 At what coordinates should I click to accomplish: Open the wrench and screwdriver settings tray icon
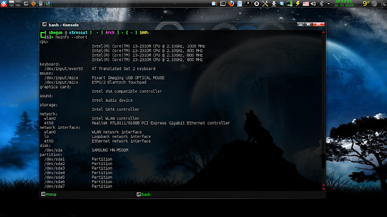265,4
